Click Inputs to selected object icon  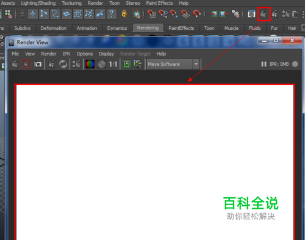(x=213, y=14)
